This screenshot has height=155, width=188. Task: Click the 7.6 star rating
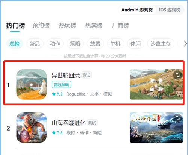coord(57,132)
